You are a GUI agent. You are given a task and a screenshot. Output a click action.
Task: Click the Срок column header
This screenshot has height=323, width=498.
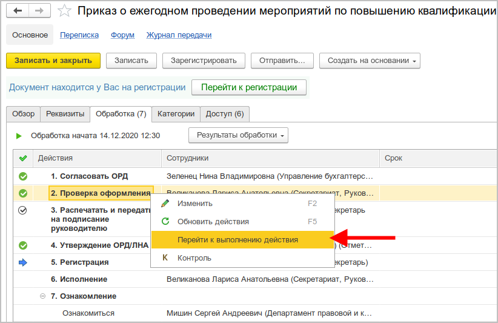[394, 158]
